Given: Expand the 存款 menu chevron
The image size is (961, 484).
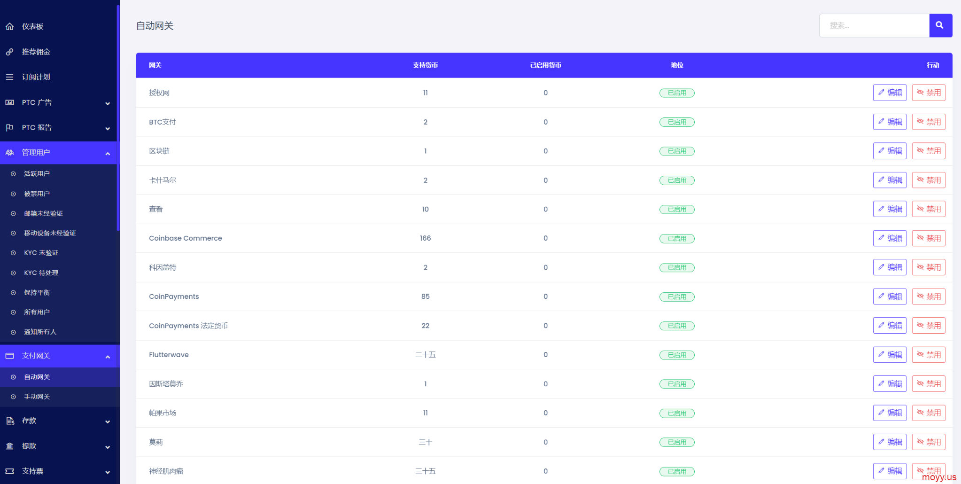Looking at the screenshot, I should tap(108, 422).
